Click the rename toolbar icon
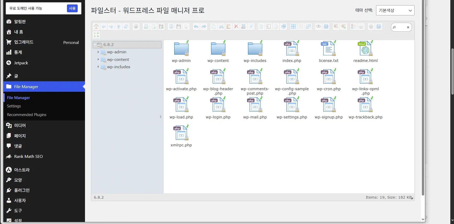Viewport: 454px width, 224px height. (x=269, y=26)
